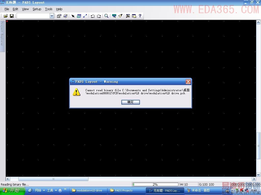Open the Edit menu
This screenshot has width=261, height=195.
coord(16,9)
